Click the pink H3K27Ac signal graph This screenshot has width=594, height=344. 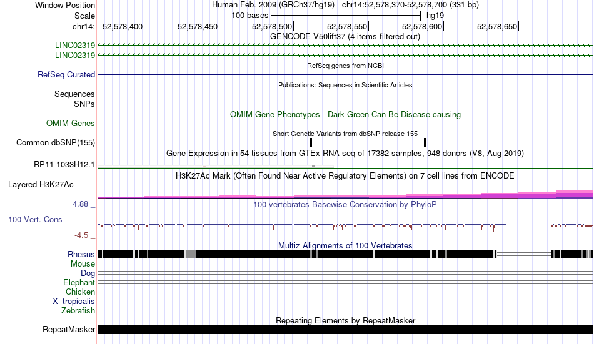coord(346,195)
